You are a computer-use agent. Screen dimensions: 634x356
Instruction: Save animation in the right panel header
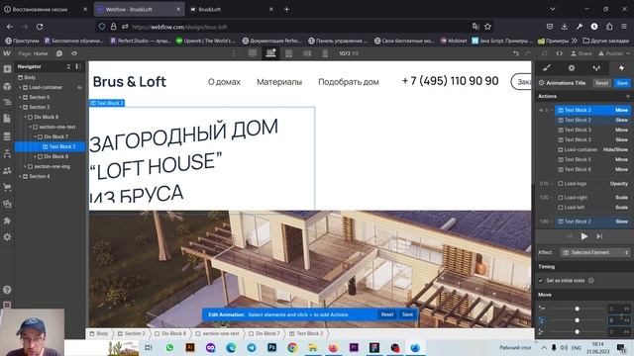coord(622,83)
